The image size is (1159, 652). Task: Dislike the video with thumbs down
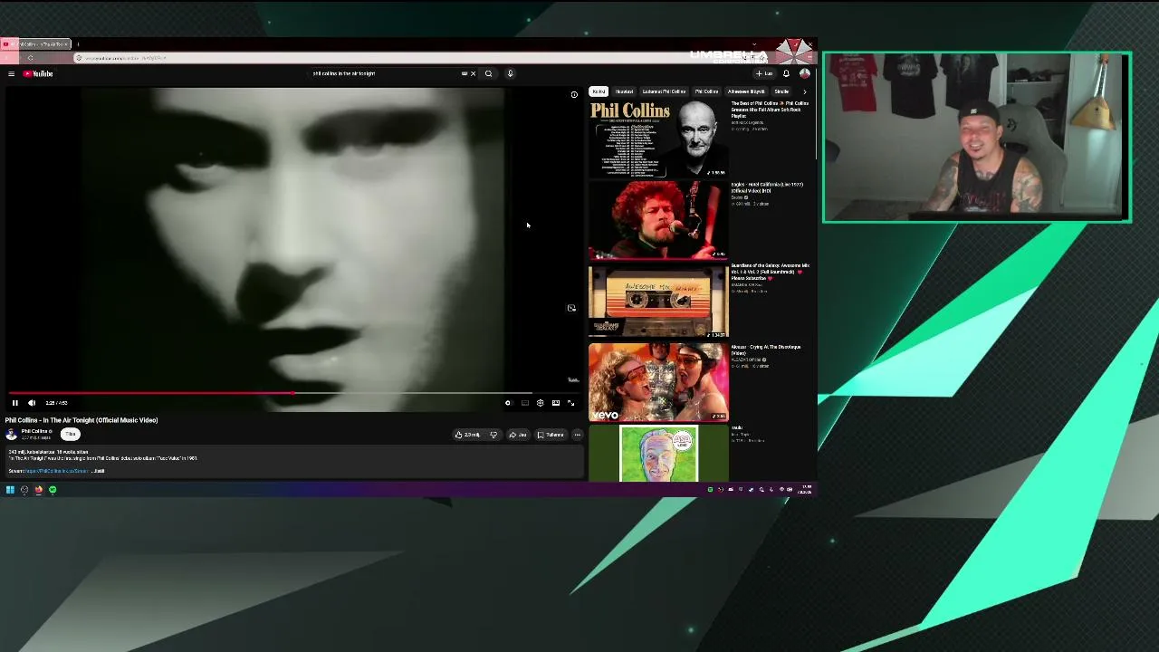pos(493,435)
